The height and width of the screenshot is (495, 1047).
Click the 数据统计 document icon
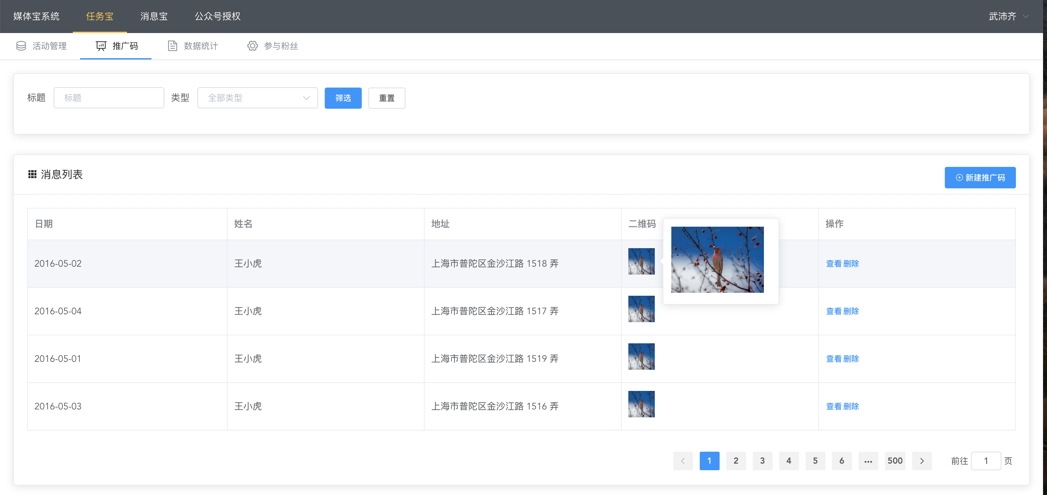click(x=172, y=46)
